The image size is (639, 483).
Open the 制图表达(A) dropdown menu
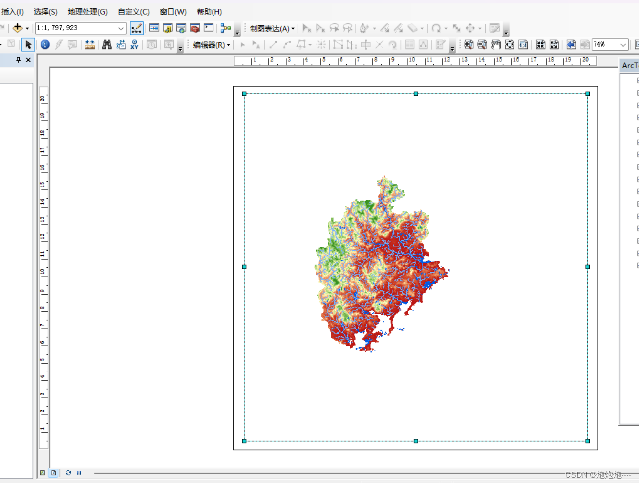click(x=272, y=29)
